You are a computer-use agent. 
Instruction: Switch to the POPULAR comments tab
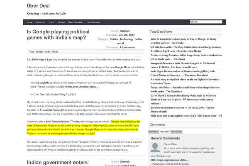pyautogui.click(x=176, y=132)
